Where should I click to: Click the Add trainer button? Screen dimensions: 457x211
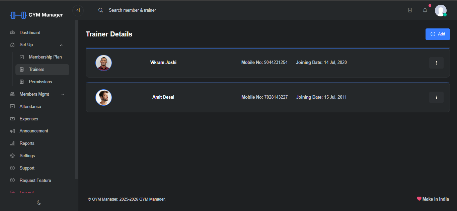pos(437,34)
